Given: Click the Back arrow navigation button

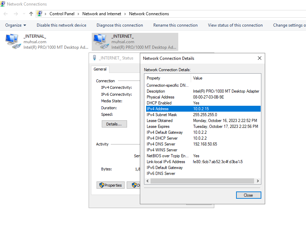Looking at the screenshot, I should (6, 14).
